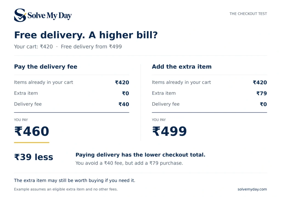Screen dimensions: 281x197
Task: Click the ₹39 less savings figure
Action: coord(34,157)
